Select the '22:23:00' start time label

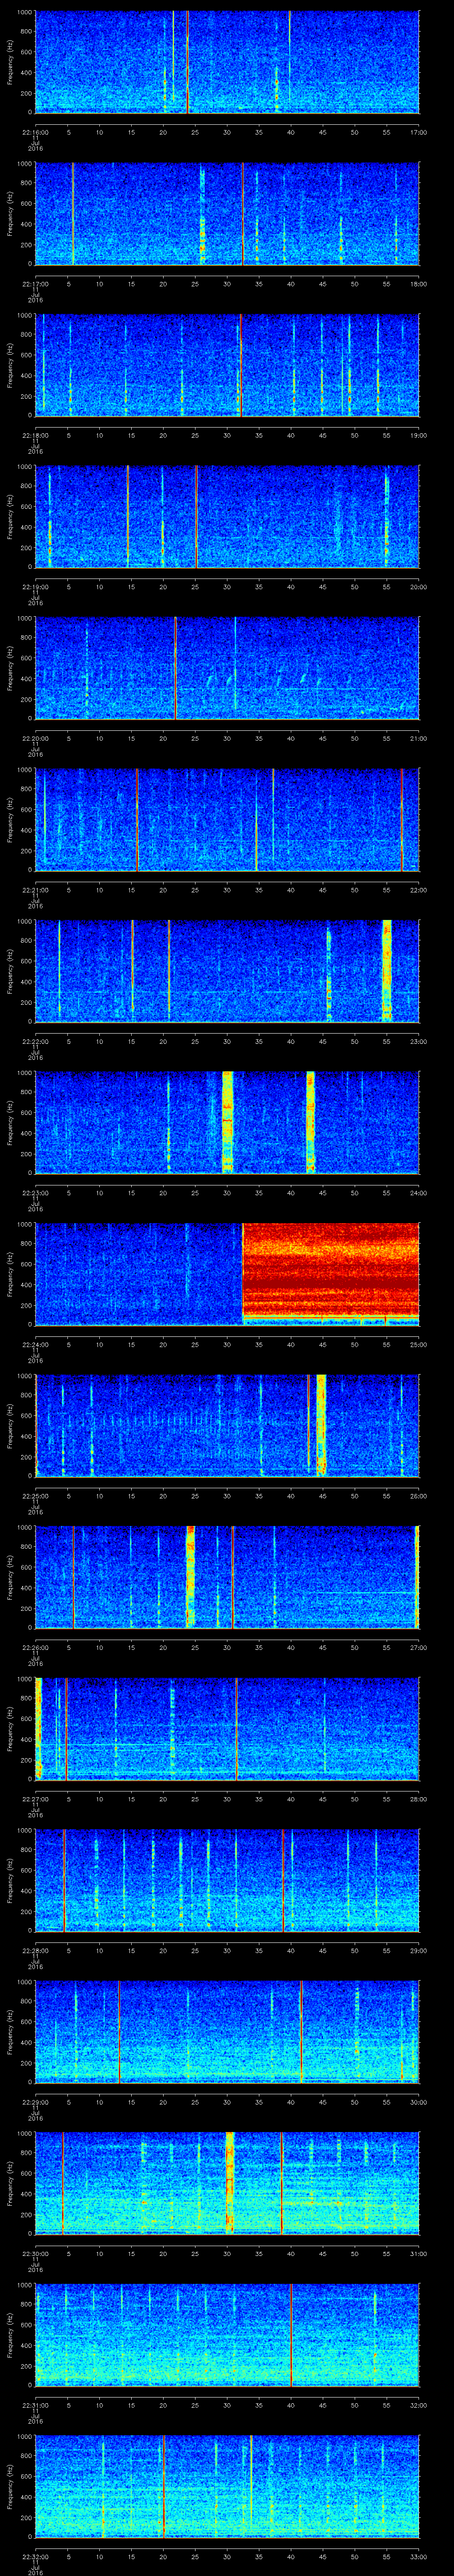click(x=35, y=1192)
